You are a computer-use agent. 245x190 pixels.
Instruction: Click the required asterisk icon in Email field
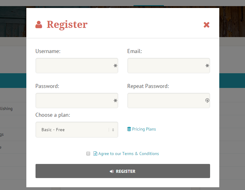click(207, 66)
